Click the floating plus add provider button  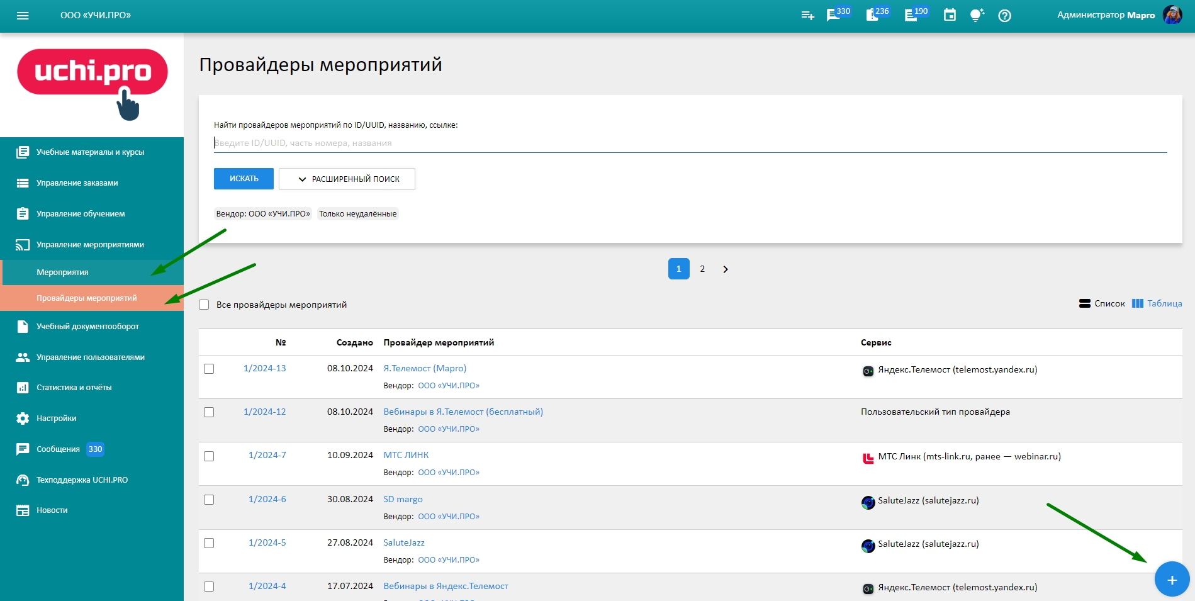[x=1172, y=580]
